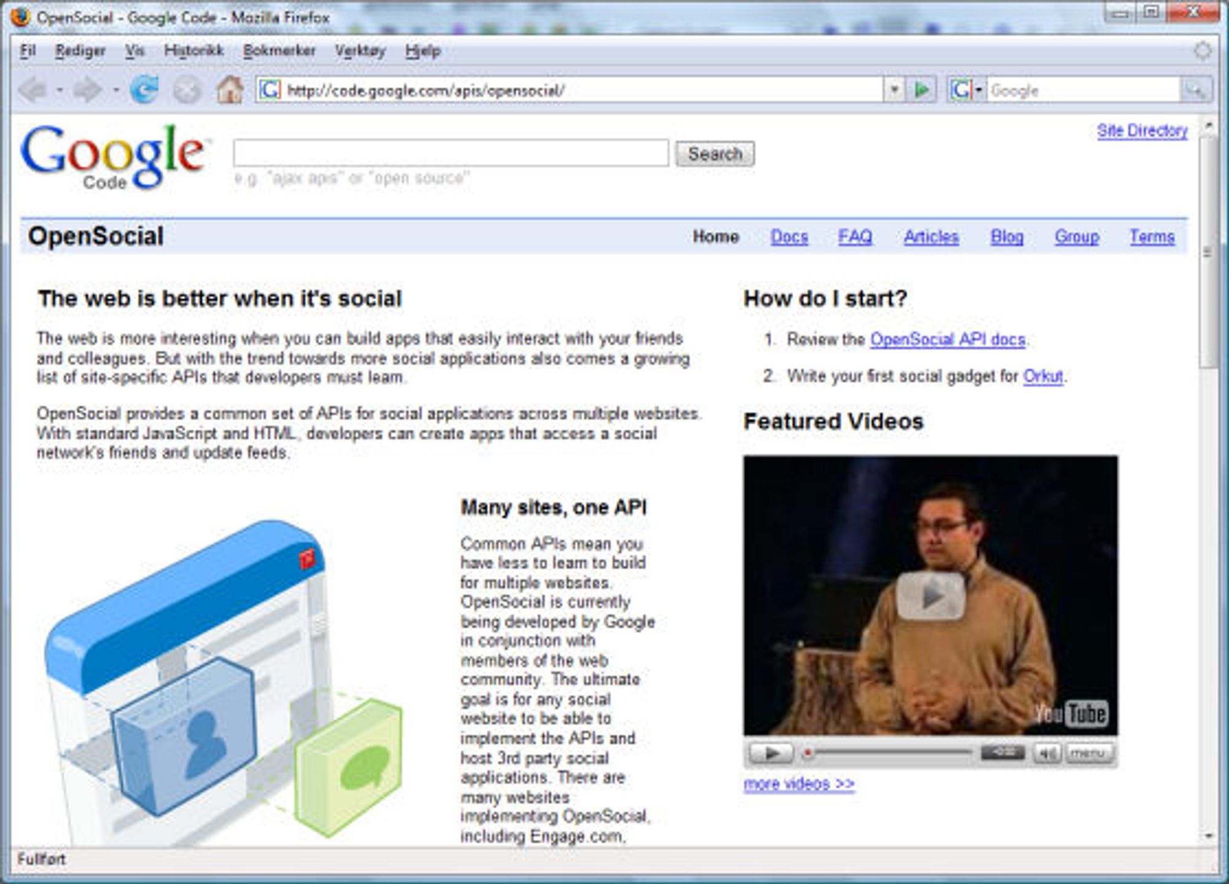Click the Back navigation arrow
This screenshot has width=1229, height=884.
tap(32, 90)
